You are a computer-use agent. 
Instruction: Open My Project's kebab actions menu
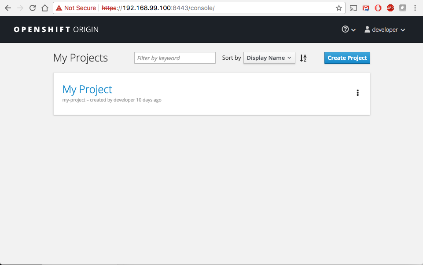tap(358, 93)
